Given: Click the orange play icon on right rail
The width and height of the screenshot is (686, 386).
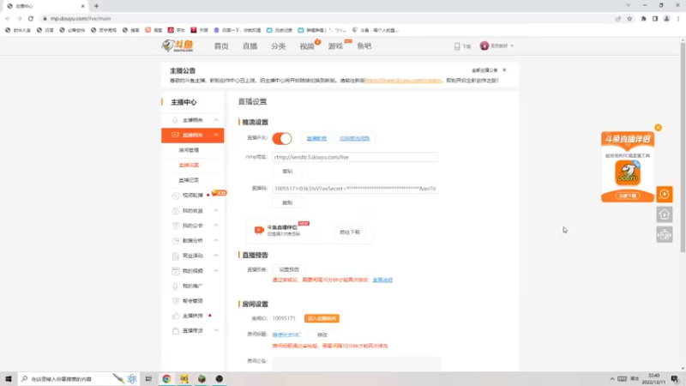Looking at the screenshot, I should click(x=664, y=194).
